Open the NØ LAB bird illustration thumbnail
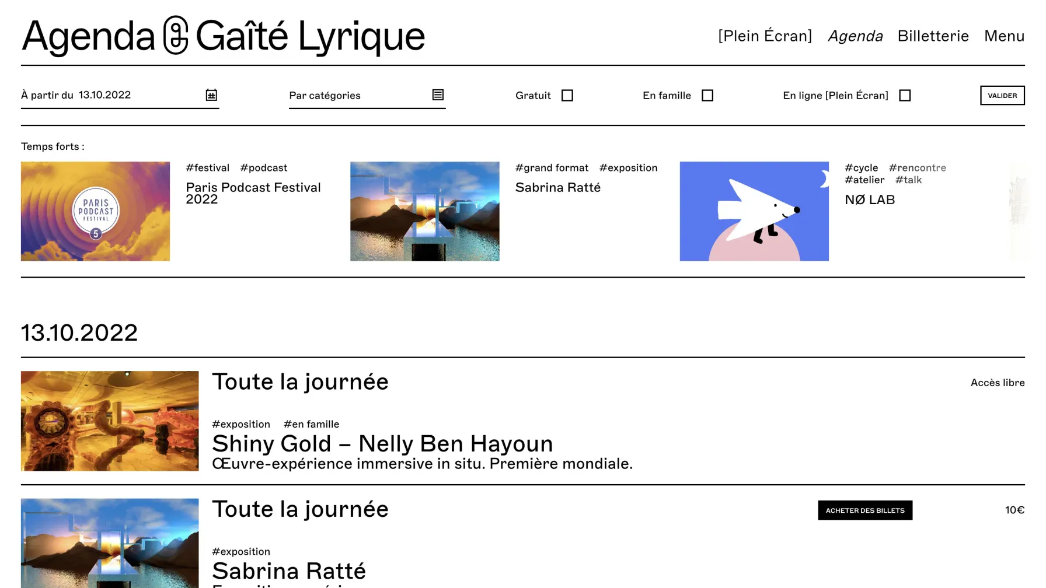Viewport: 1046px width, 588px height. click(754, 211)
